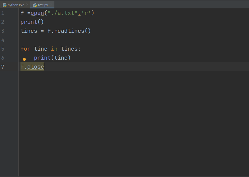Click the 'in' keyword on line 5
249x177 pixels.
pyautogui.click(x=54, y=49)
